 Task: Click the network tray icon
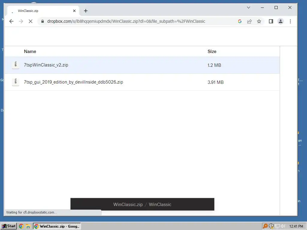click(x=277, y=226)
